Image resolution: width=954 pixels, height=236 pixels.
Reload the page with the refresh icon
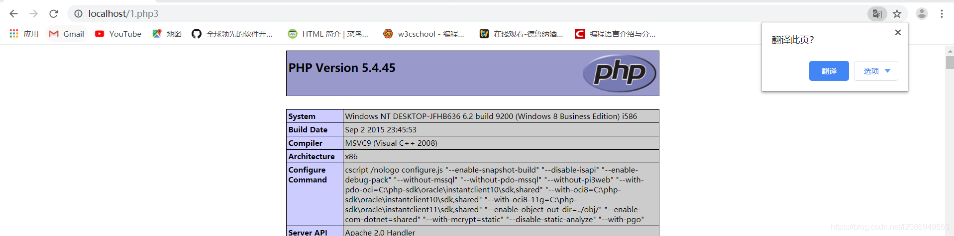54,14
